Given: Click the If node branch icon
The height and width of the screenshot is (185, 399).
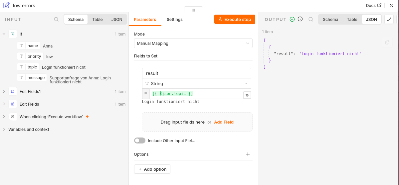Looking at the screenshot, I should pos(13,34).
